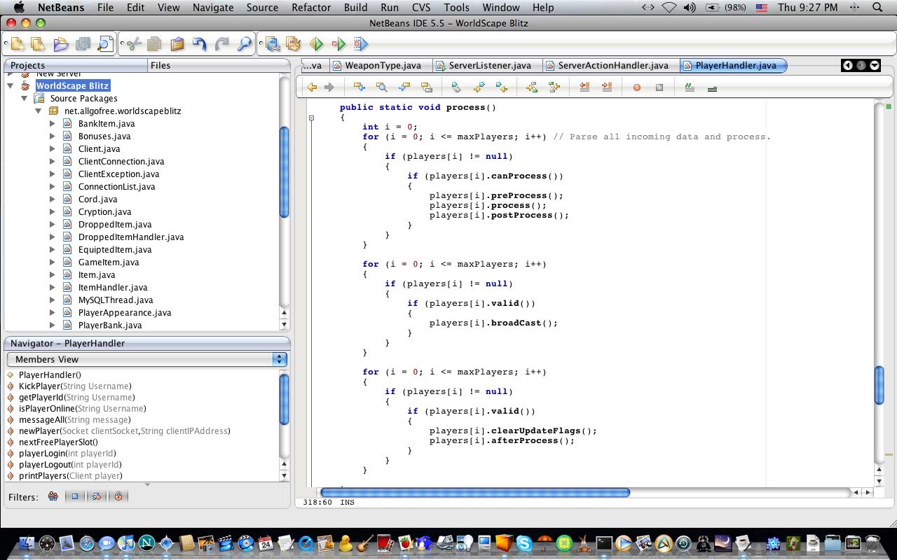The height and width of the screenshot is (560, 897).
Task: Switch to the Files panel tab
Action: click(x=219, y=65)
